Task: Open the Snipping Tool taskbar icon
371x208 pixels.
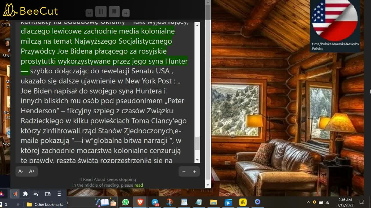Action: (x=170, y=202)
